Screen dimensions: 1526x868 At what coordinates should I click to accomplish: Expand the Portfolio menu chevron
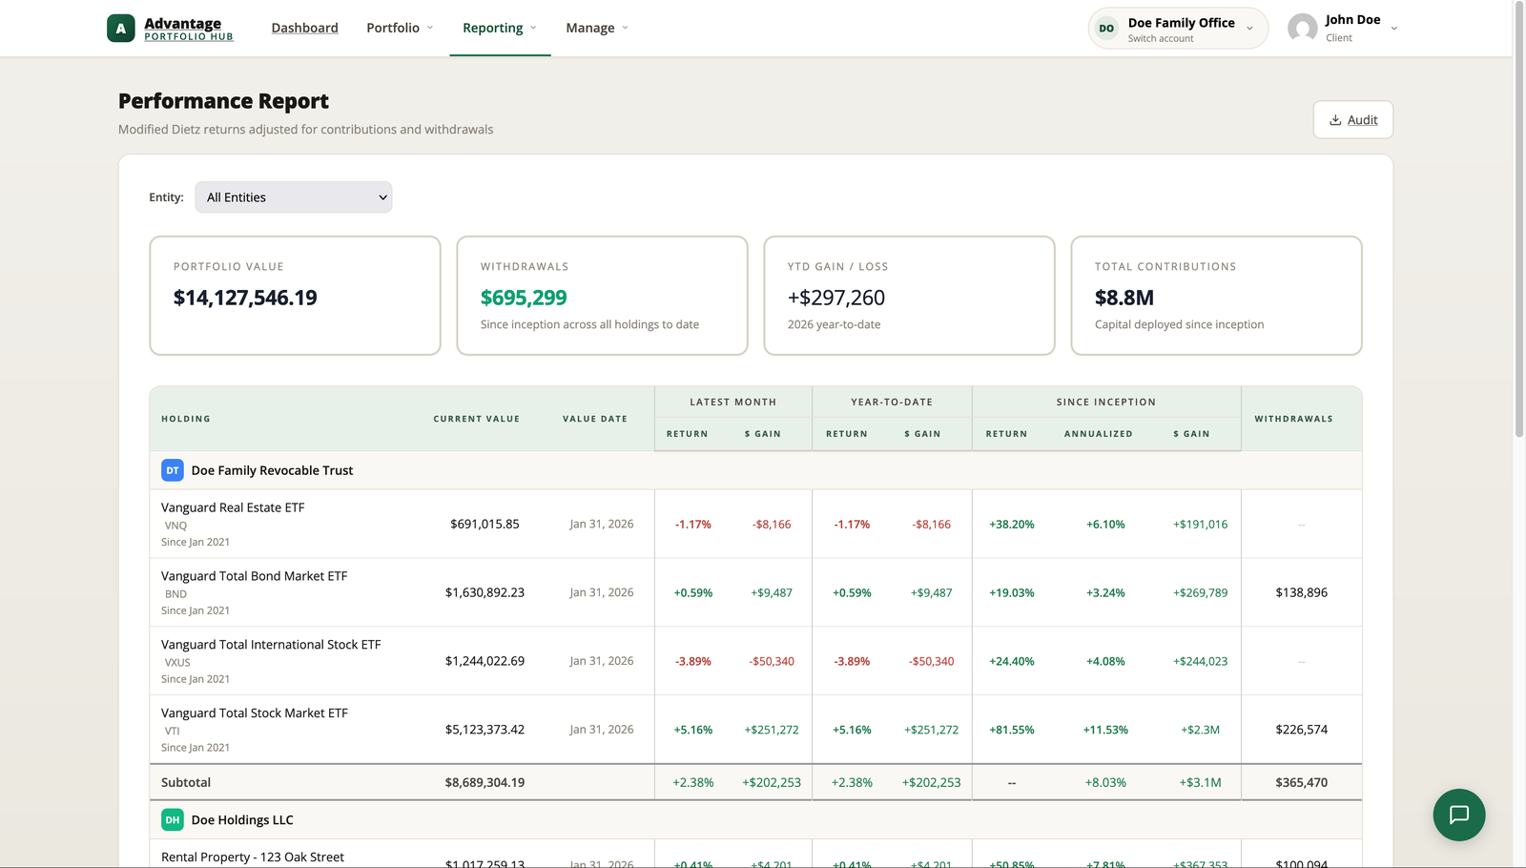430,28
